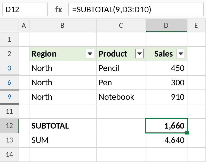
Task: Select filtered row 6 header
Action: tap(9, 83)
